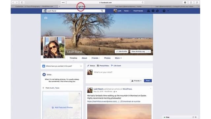Open Photos tab
This screenshot has width=211, height=119.
click(x=107, y=58)
